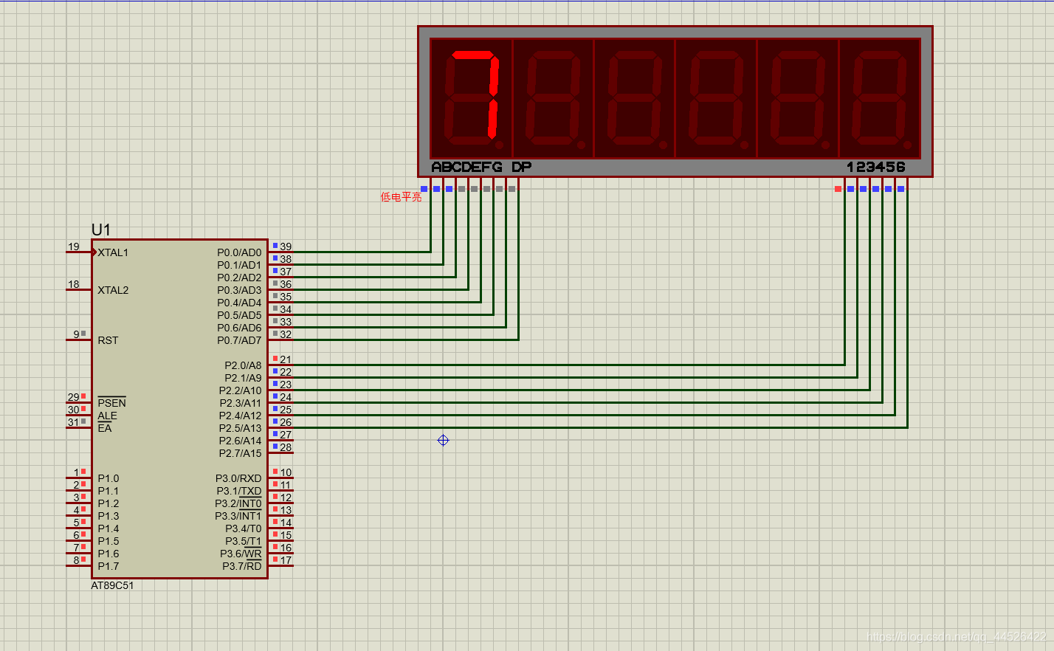Click the P1.0 pin label
This screenshot has width=1054, height=651.
108,478
